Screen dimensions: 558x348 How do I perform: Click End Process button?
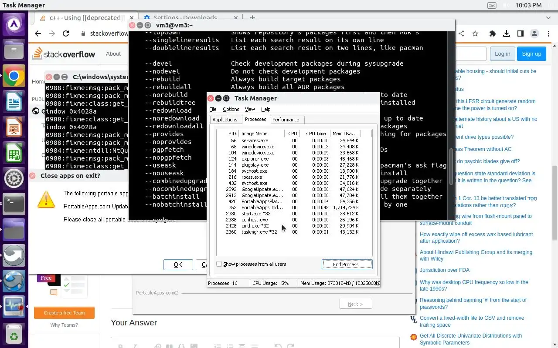[x=347, y=264]
